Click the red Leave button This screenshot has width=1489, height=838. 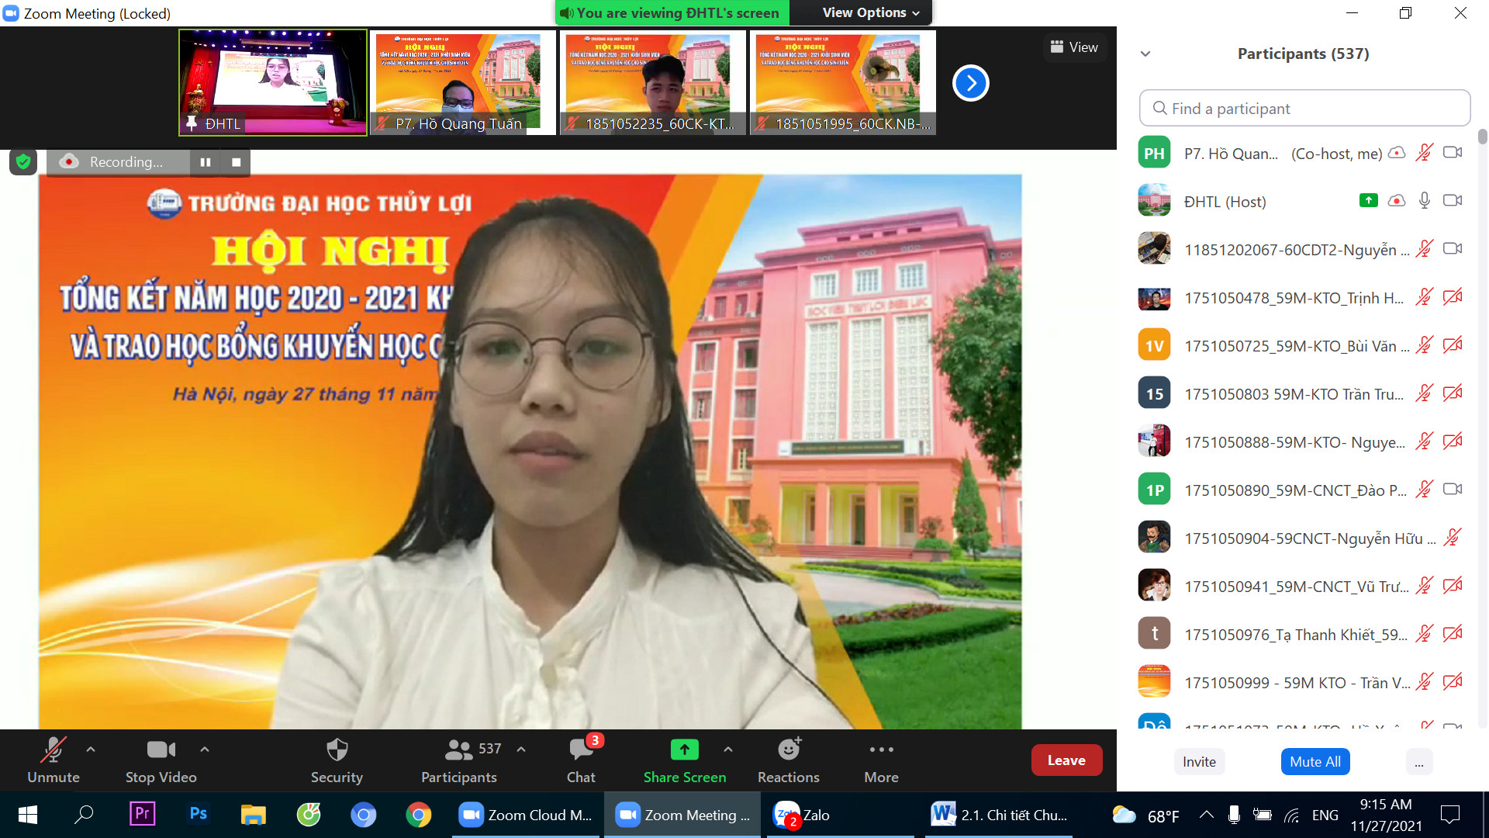tap(1066, 760)
